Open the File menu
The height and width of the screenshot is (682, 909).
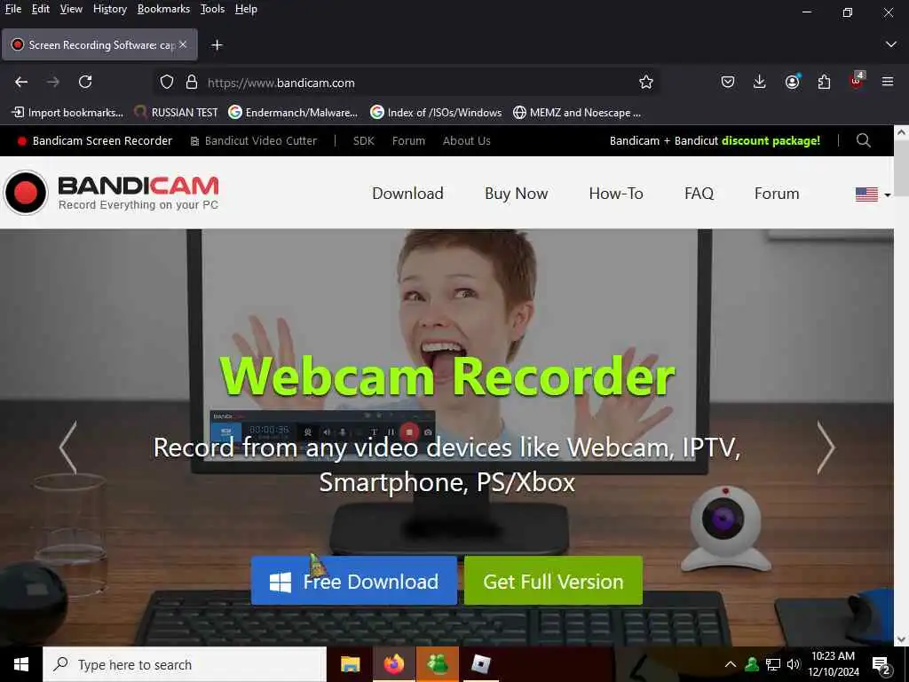tap(13, 9)
